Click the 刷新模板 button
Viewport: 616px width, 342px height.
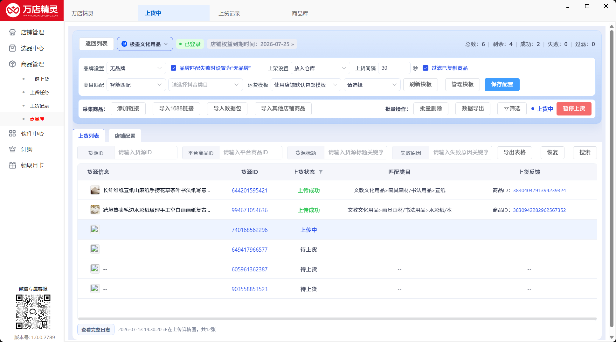pyautogui.click(x=420, y=84)
